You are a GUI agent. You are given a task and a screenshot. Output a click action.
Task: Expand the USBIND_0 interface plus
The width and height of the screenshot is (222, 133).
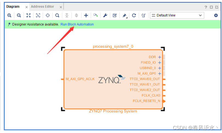(160, 68)
